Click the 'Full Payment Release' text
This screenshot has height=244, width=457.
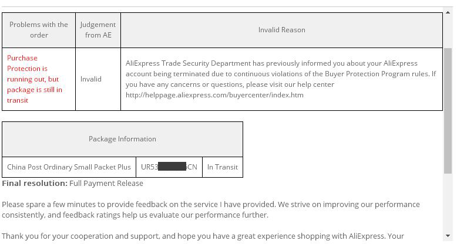pyautogui.click(x=106, y=184)
